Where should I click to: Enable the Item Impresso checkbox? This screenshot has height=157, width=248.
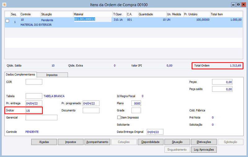[119, 117]
